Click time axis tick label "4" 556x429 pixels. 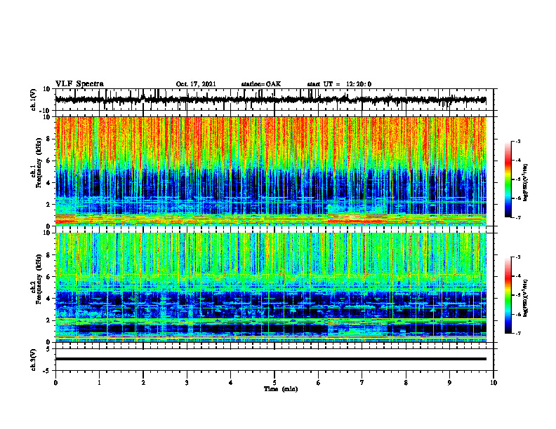point(231,383)
